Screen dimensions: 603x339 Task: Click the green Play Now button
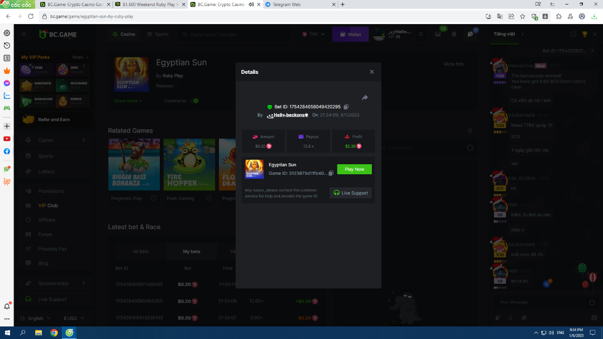(354, 169)
